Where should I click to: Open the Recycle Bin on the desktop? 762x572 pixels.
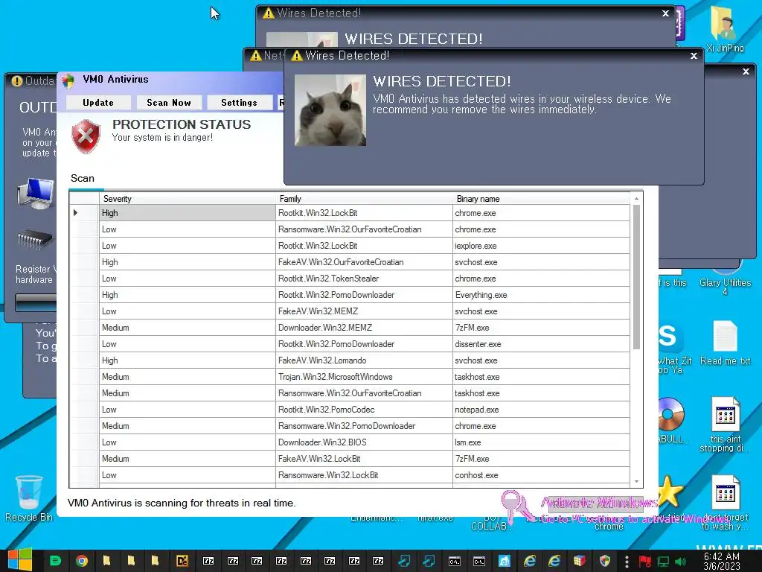coord(29,498)
